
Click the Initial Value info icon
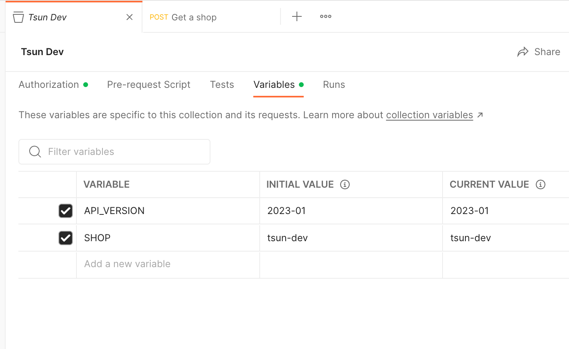click(x=345, y=184)
